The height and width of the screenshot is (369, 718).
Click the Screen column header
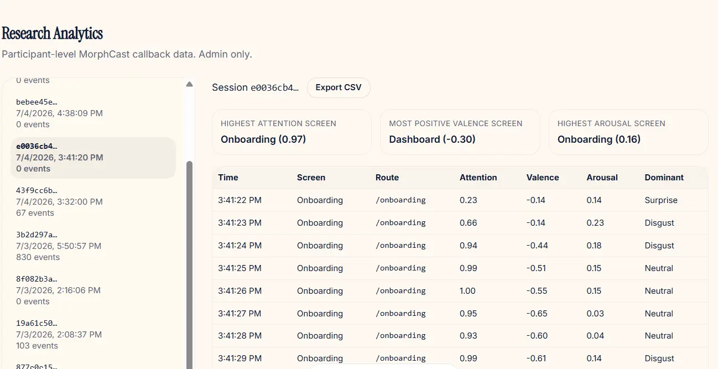click(311, 178)
